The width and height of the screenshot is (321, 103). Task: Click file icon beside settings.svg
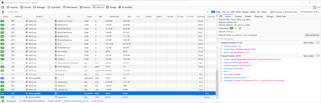[56, 90]
